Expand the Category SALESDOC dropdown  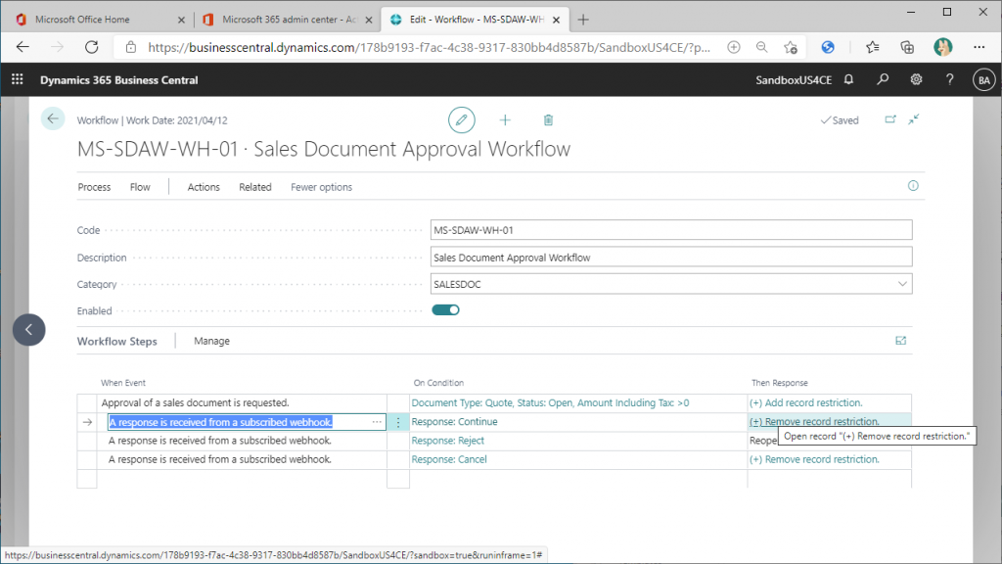tap(902, 284)
